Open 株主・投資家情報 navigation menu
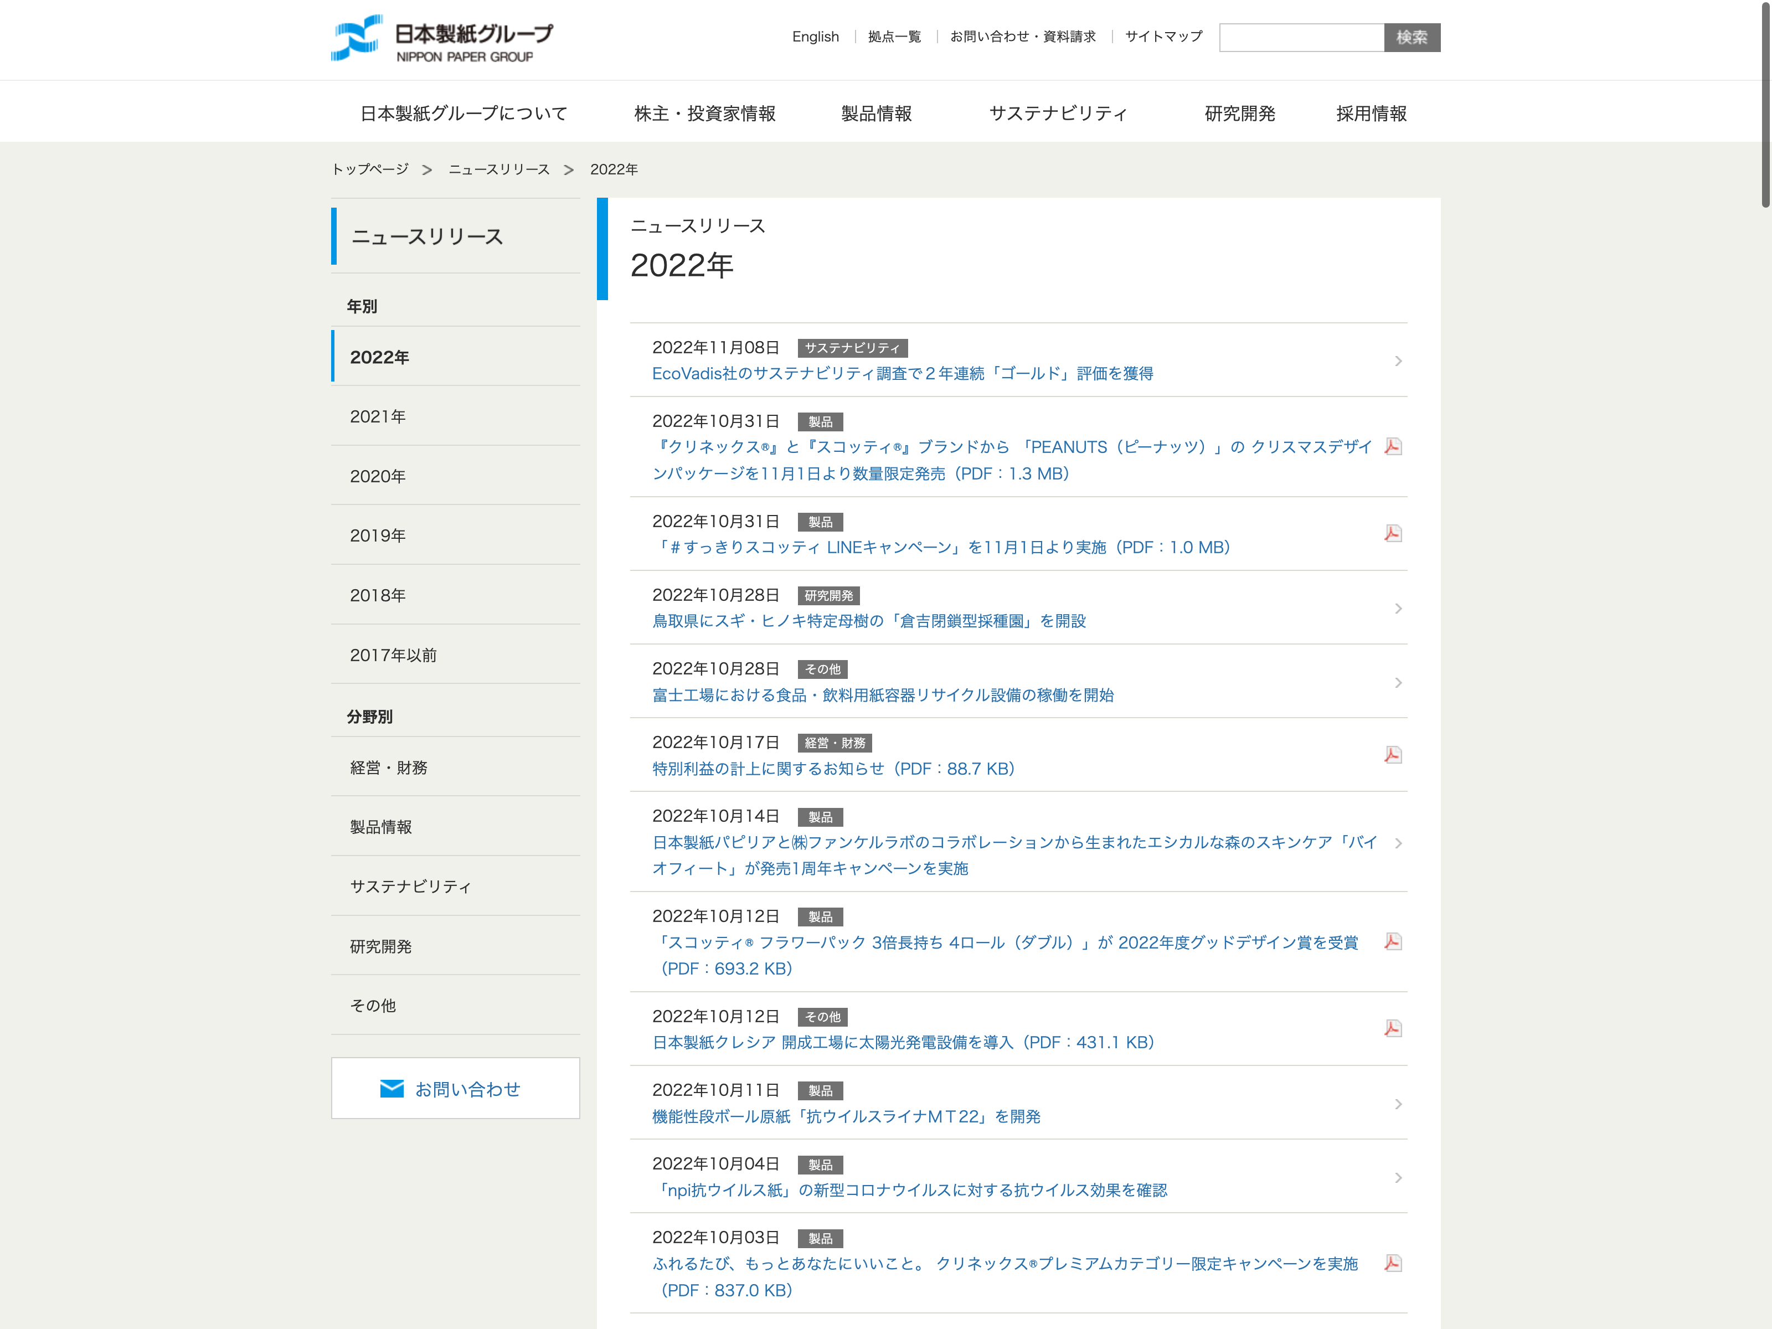This screenshot has width=1772, height=1329. tap(704, 114)
